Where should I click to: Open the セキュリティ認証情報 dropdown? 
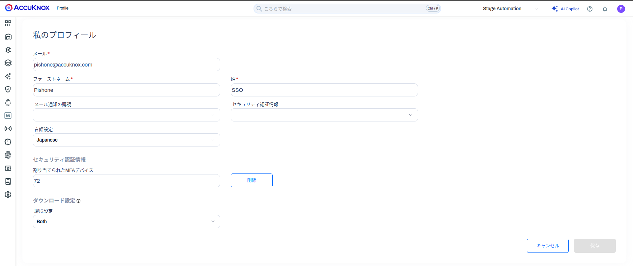coord(324,115)
